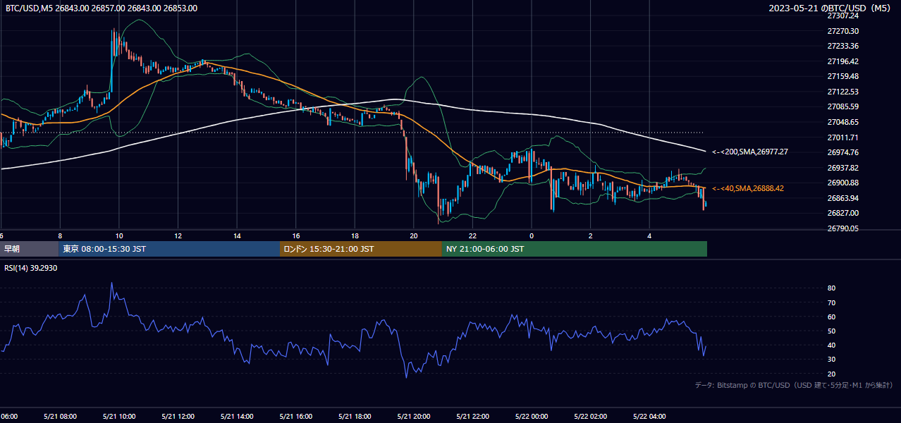901x423 pixels.
Task: Click the 5/21 18:00 time label
Action: [x=355, y=417]
